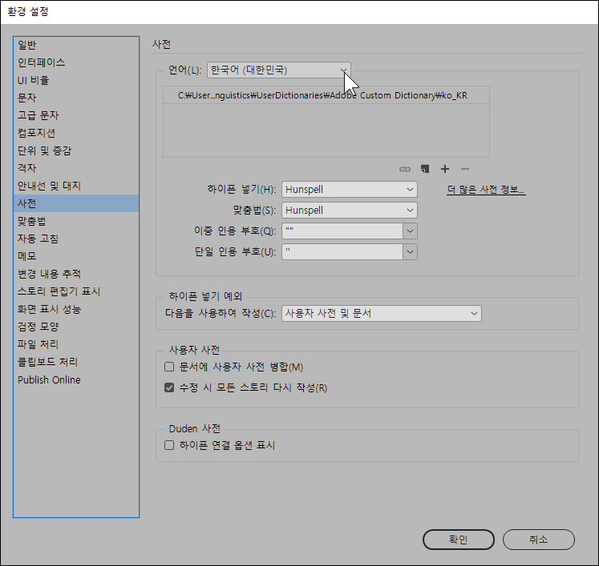The image size is (599, 566).
Task: Open the 맞춤법 Hunspell dropdown
Action: (x=350, y=211)
